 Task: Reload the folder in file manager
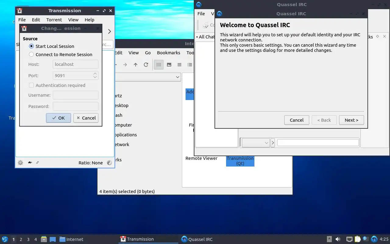click(146, 65)
